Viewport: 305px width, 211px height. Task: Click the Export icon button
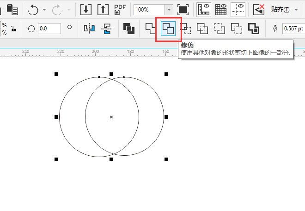pyautogui.click(x=103, y=10)
